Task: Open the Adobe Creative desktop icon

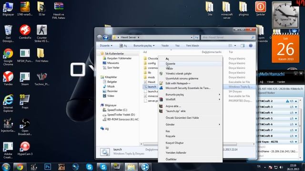Action: tap(8, 150)
